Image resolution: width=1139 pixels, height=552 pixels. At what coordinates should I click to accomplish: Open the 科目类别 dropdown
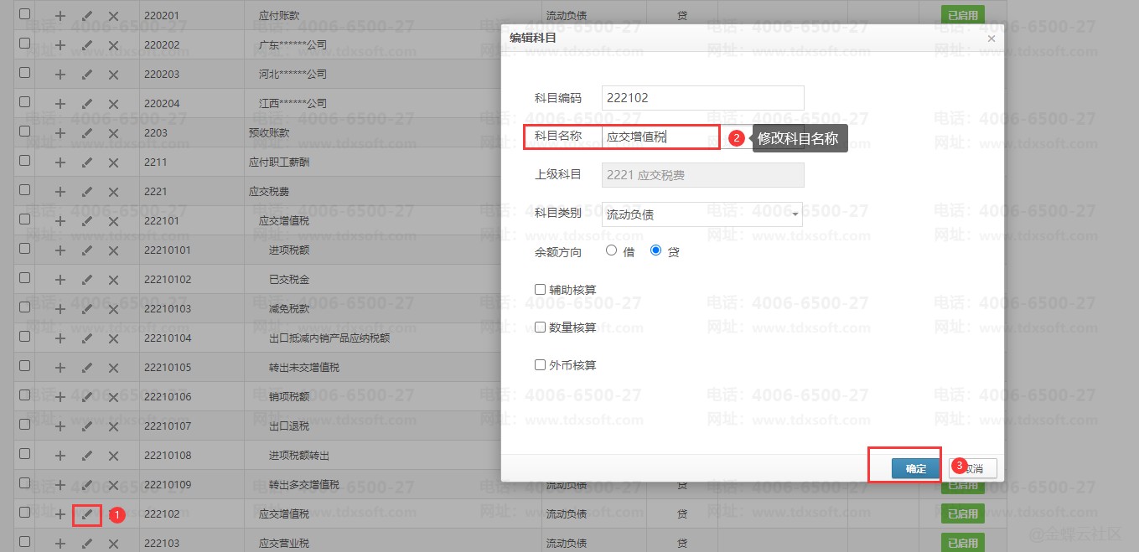pos(702,214)
